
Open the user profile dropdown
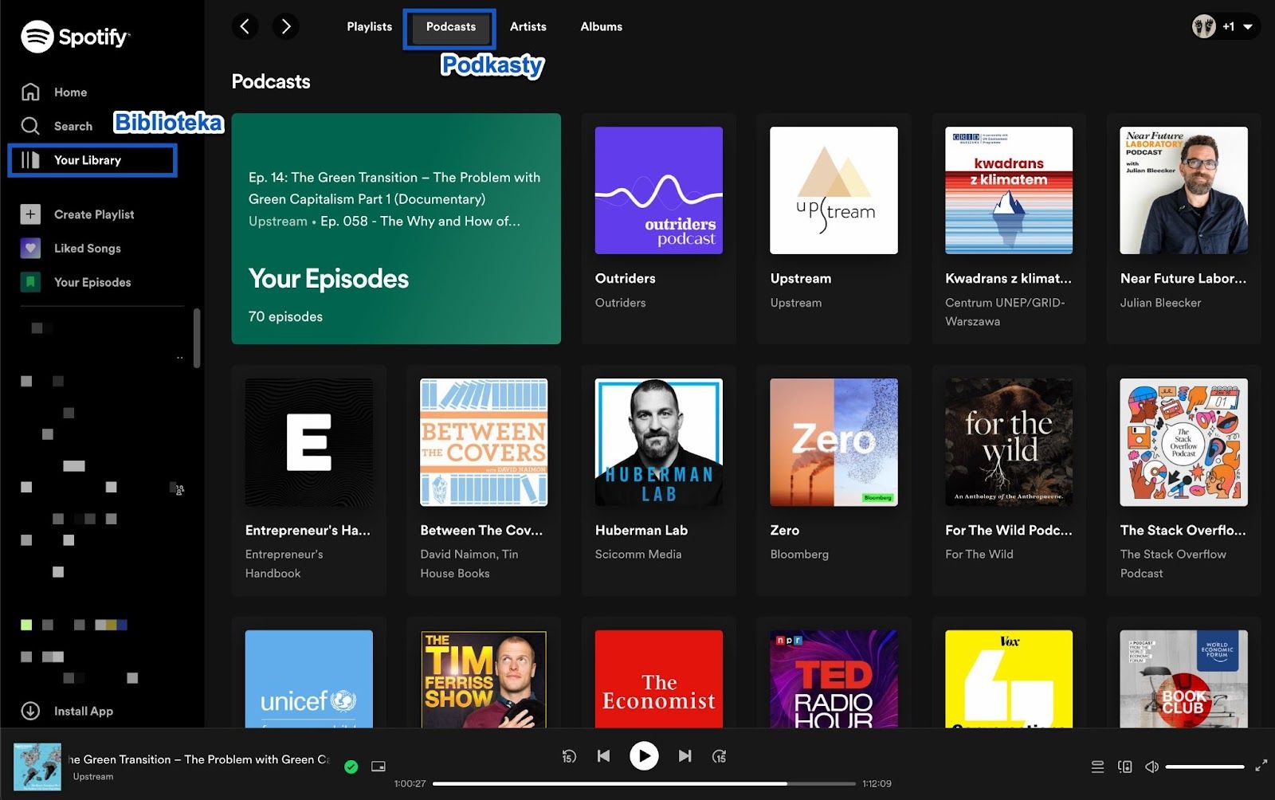(1226, 26)
